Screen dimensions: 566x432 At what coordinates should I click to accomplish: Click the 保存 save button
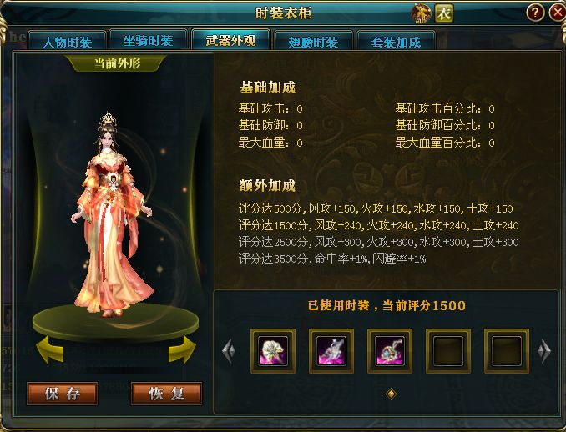(63, 394)
